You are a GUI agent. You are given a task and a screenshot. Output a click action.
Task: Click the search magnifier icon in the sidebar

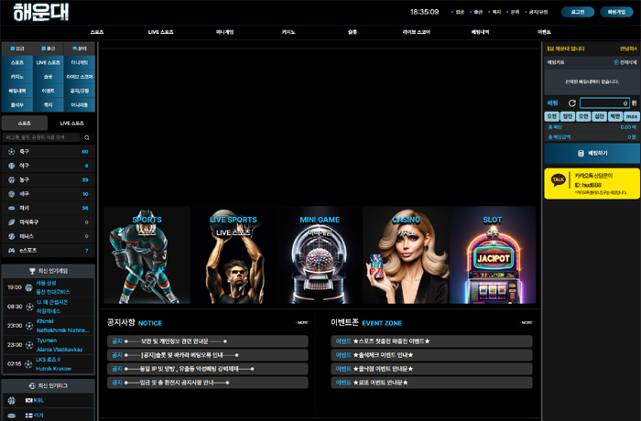87,137
